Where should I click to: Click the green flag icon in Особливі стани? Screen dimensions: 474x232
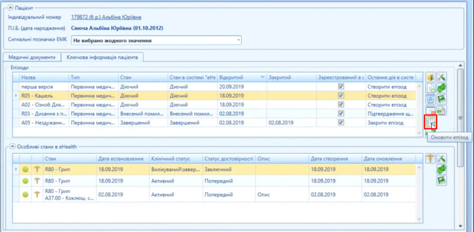442,181
